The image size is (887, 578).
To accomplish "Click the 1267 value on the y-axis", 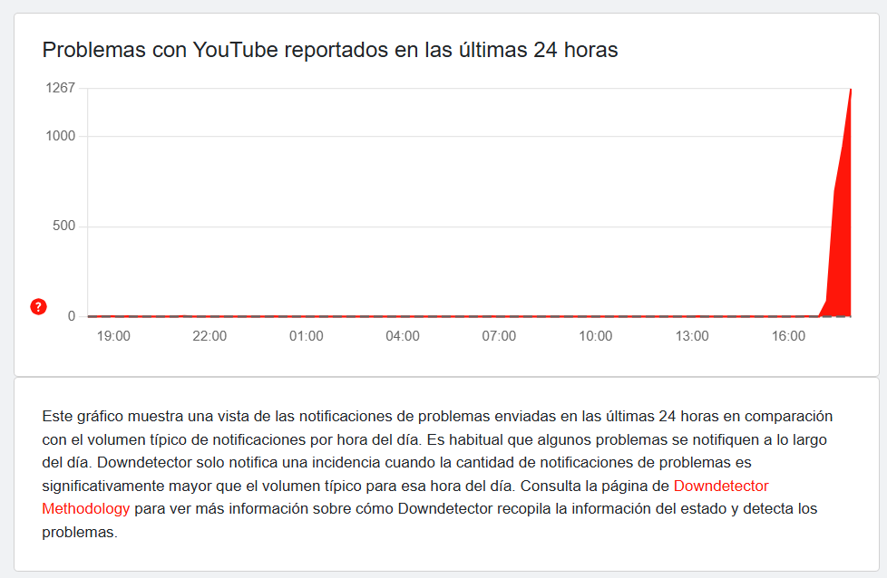I will tap(62, 88).
